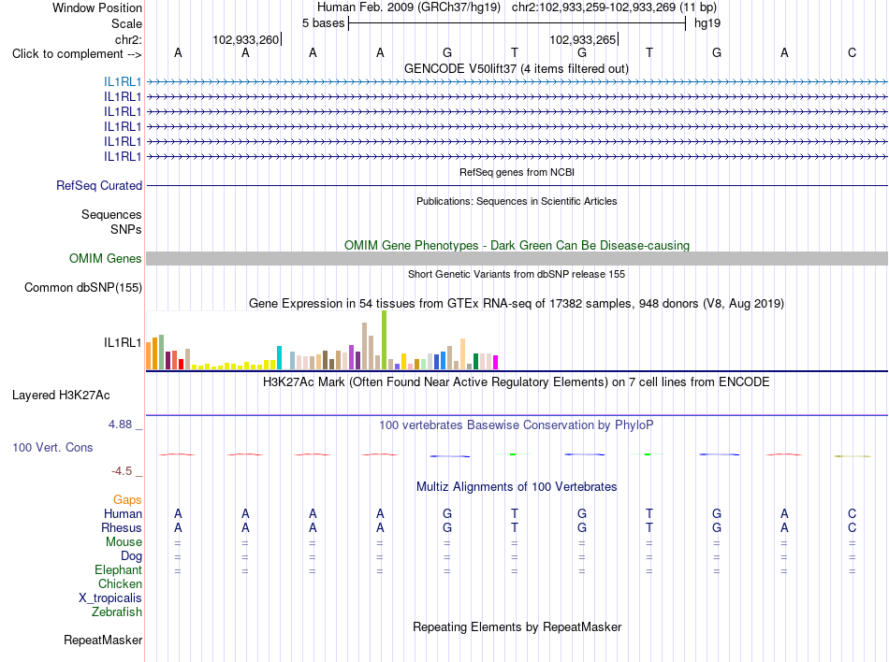Click the green 'OMIM Genes' label

(106, 259)
